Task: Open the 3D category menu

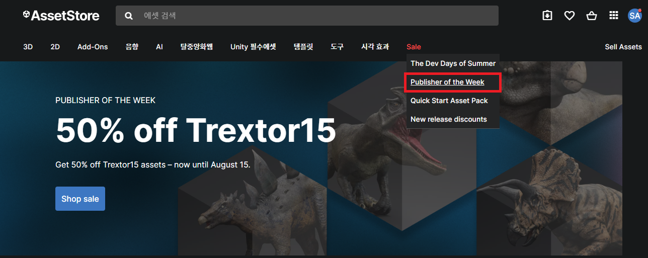Action: pyautogui.click(x=28, y=47)
